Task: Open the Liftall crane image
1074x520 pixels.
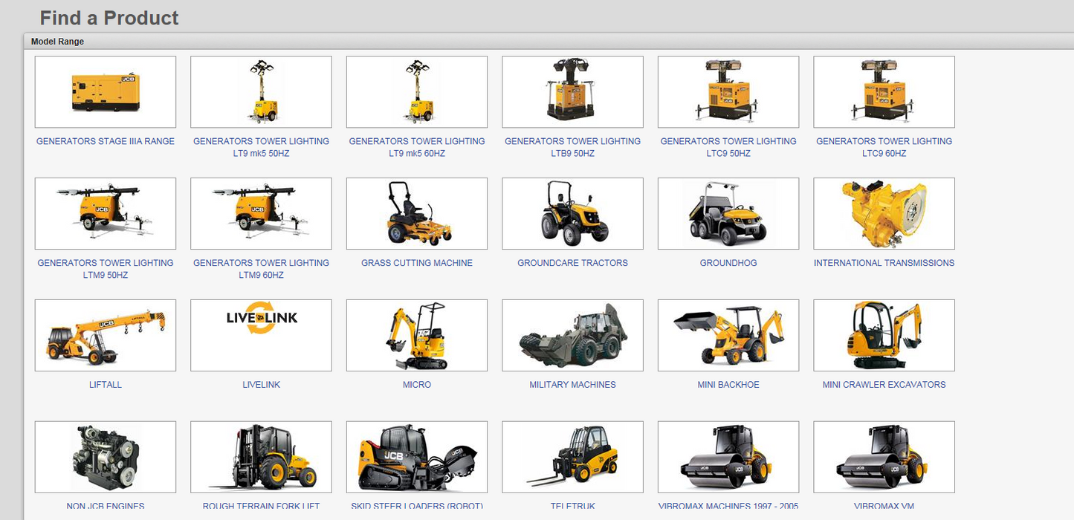Action: [x=105, y=336]
